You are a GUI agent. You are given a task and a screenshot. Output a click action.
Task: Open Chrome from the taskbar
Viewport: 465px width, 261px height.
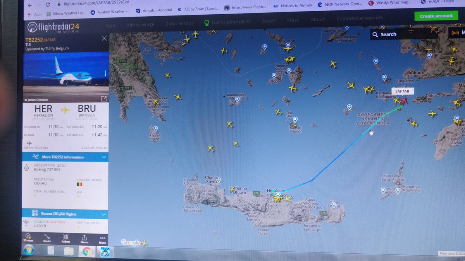(x=86, y=252)
